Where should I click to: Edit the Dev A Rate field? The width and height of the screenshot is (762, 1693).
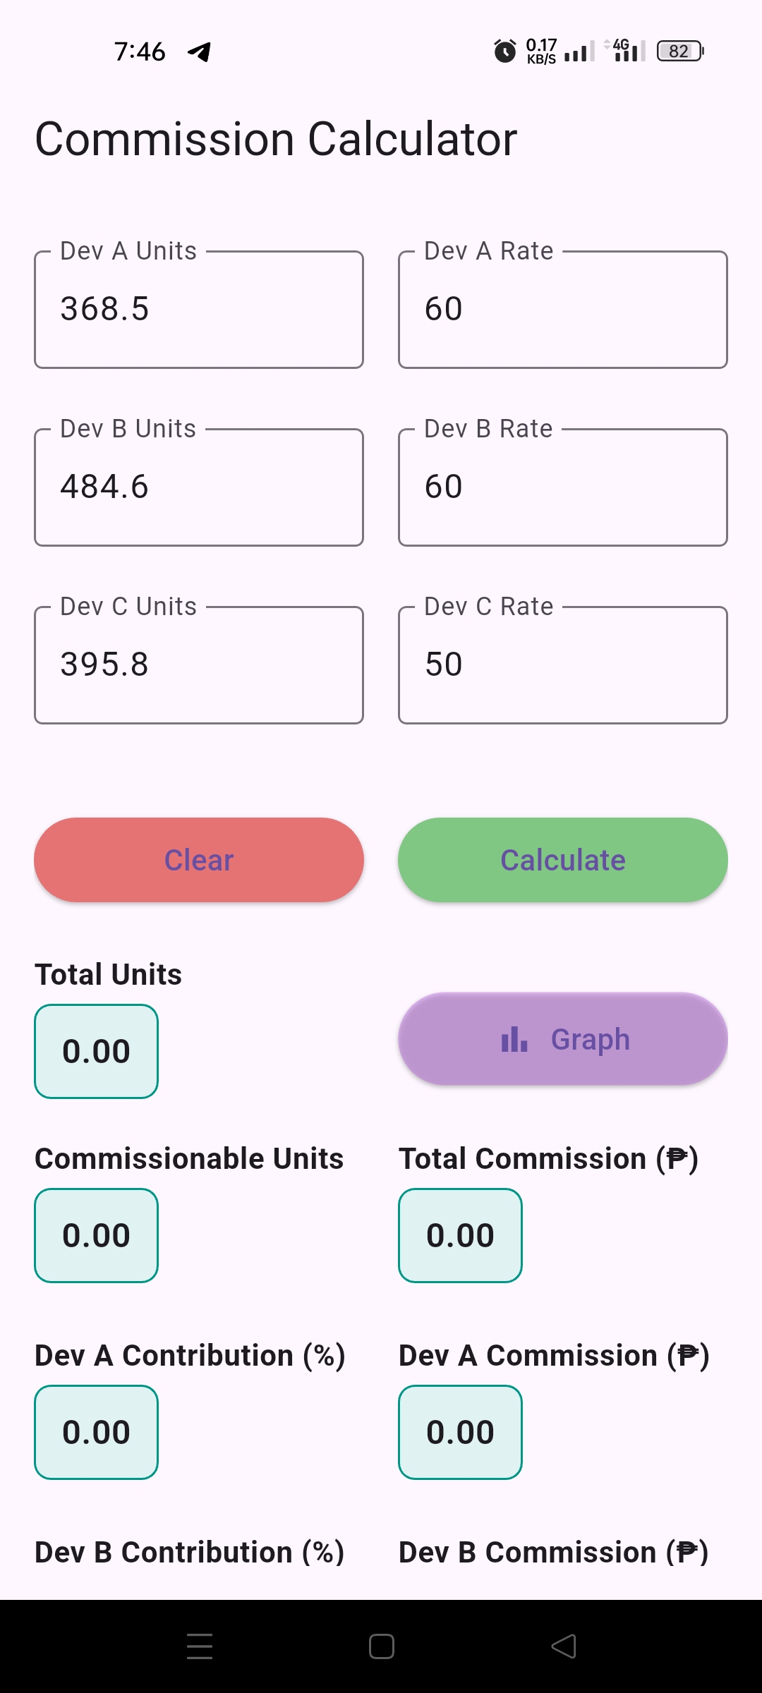[x=563, y=309]
